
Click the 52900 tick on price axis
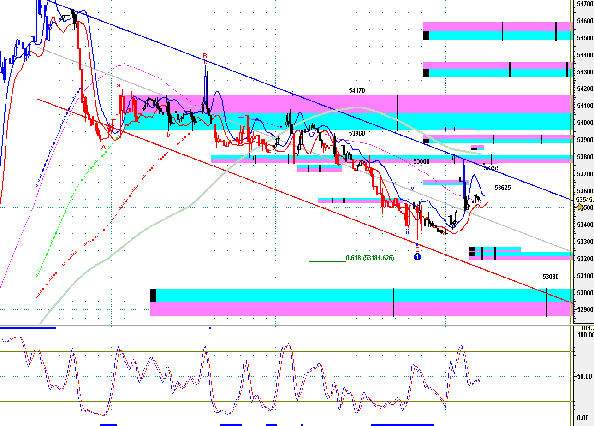point(584,309)
